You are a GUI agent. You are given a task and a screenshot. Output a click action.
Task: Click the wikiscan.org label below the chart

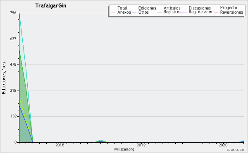click(x=124, y=149)
